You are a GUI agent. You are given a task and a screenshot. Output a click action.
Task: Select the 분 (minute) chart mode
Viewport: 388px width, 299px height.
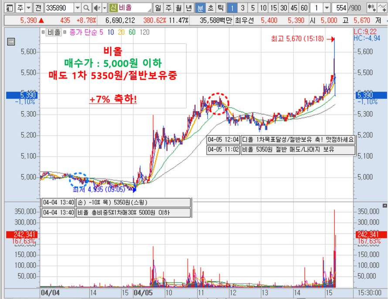pyautogui.click(x=200, y=8)
